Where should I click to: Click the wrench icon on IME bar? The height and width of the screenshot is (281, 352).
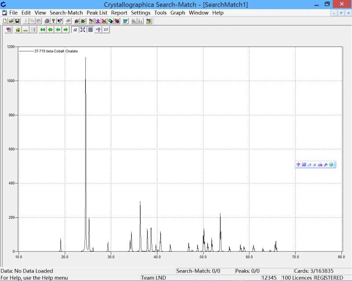coord(326,165)
